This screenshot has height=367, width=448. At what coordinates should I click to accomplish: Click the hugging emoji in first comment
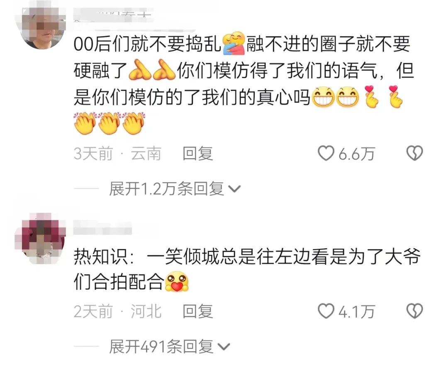pyautogui.click(x=234, y=44)
